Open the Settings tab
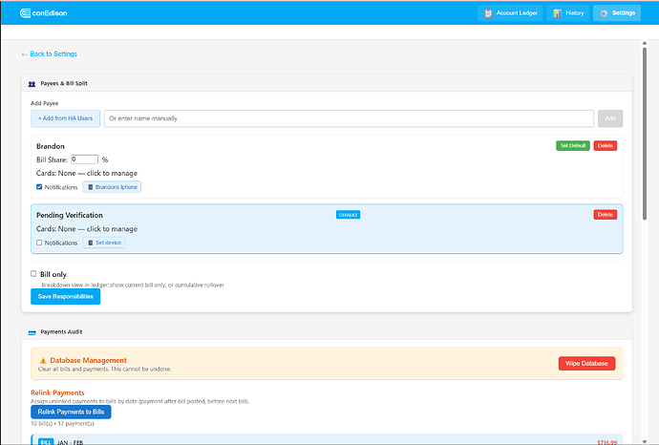Viewport: 659px width, 445px height. click(x=617, y=13)
